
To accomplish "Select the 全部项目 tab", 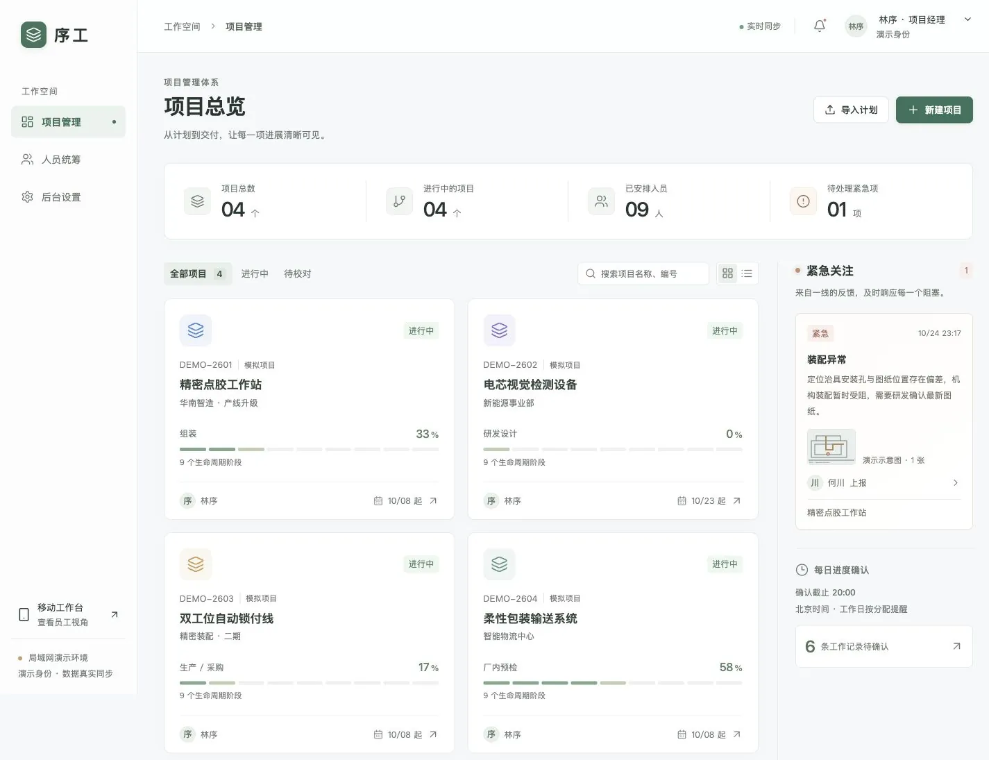I will (197, 273).
